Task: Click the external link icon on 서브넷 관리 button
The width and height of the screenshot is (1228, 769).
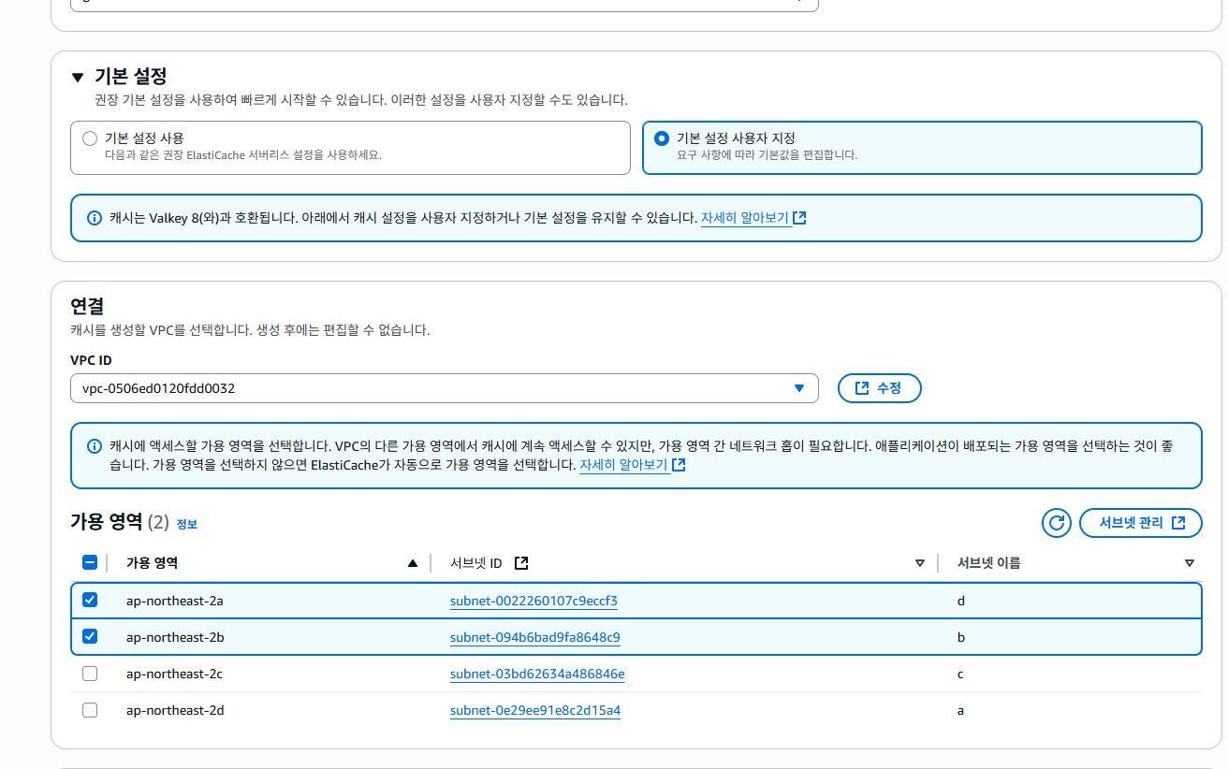Action: (x=1179, y=523)
